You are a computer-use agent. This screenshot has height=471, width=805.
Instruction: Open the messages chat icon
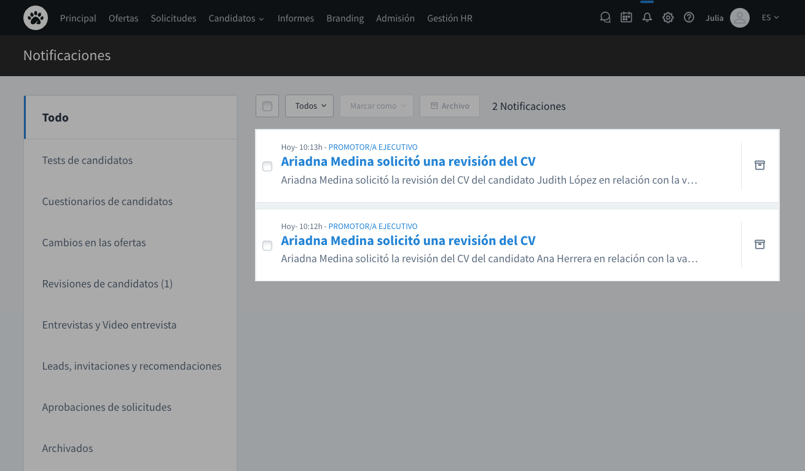click(605, 17)
